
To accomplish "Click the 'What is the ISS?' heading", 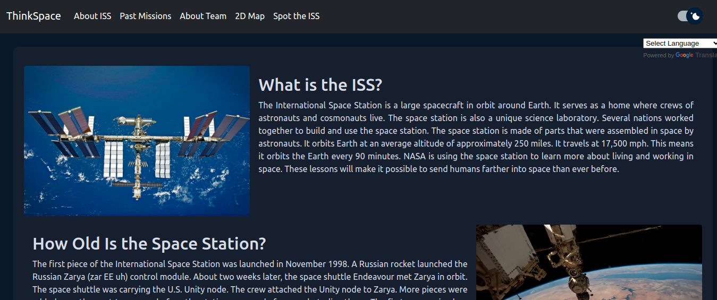I will tap(320, 84).
